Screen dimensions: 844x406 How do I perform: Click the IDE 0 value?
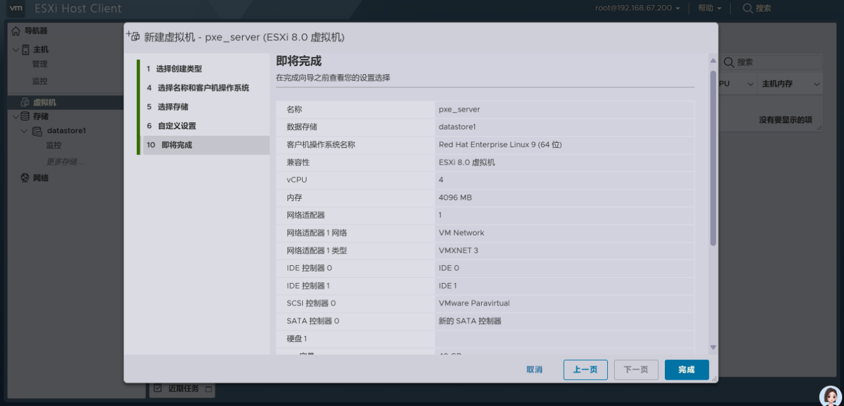pos(449,268)
